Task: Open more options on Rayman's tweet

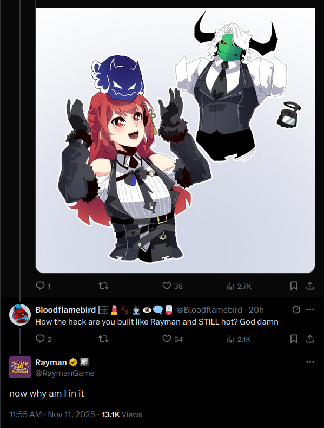Action: (310, 362)
